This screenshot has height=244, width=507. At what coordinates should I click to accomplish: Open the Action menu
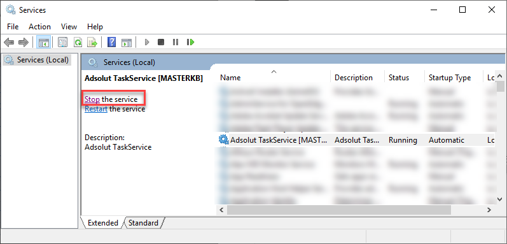(40, 27)
